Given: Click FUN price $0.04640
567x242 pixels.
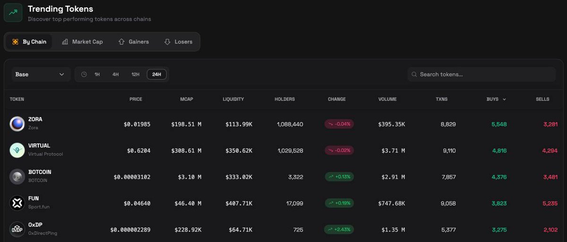Looking at the screenshot, I should tap(137, 204).
